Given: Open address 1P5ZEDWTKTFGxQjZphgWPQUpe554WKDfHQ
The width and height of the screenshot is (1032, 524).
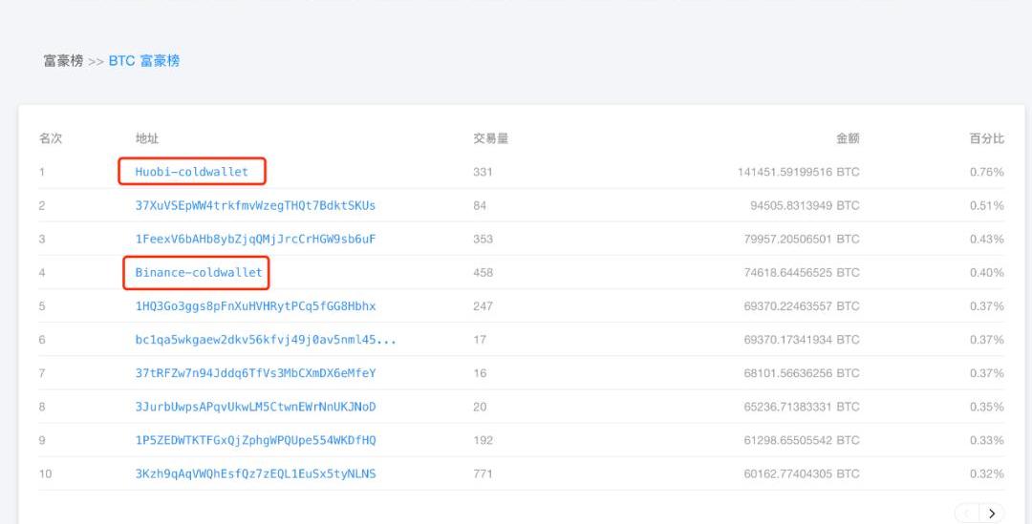Looking at the screenshot, I should 255,440.
